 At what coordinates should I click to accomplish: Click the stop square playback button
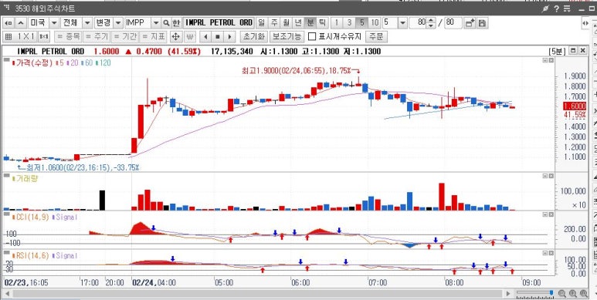coord(217,37)
